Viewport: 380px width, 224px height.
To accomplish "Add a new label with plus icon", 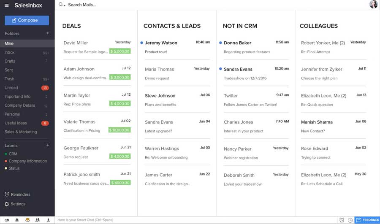I will [48, 145].
